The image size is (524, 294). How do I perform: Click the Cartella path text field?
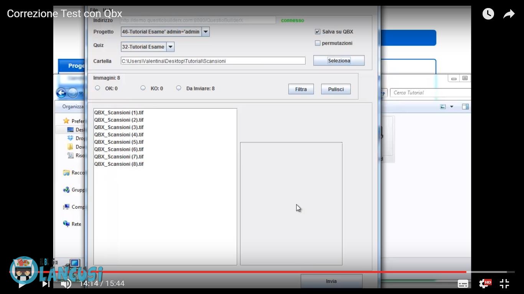pos(213,61)
